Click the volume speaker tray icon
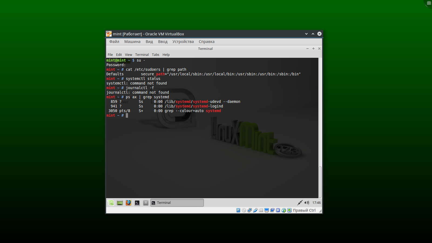Image resolution: width=432 pixels, height=243 pixels. click(307, 203)
